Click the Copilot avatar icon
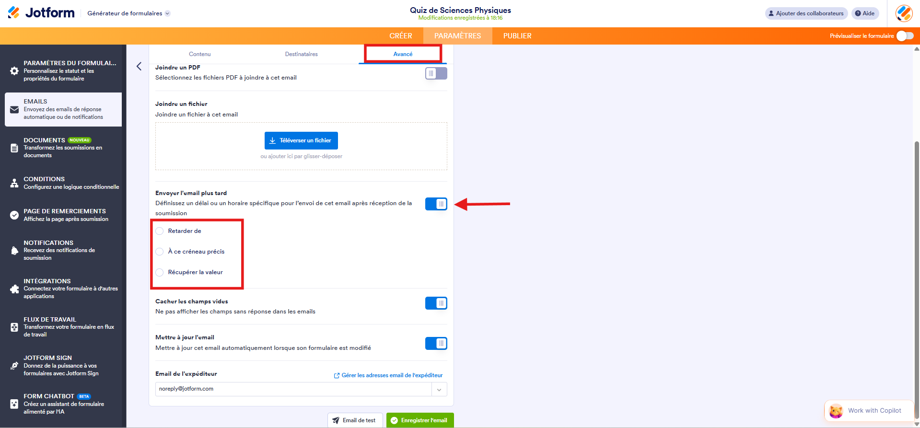The width and height of the screenshot is (920, 428). click(x=836, y=411)
